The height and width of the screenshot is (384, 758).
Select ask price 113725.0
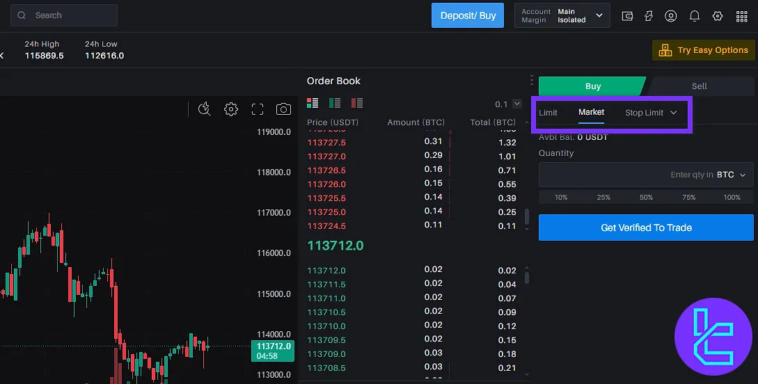326,212
